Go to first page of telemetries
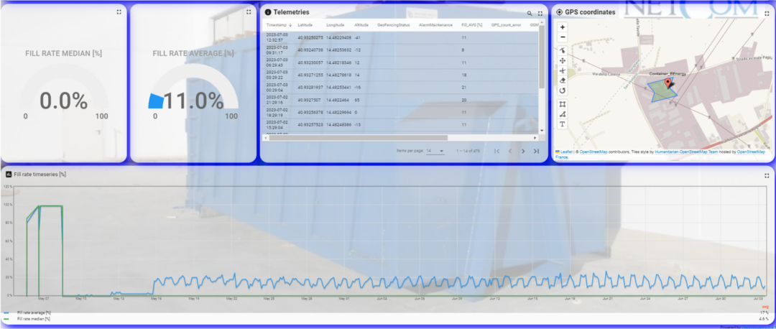The height and width of the screenshot is (329, 776). [x=497, y=151]
